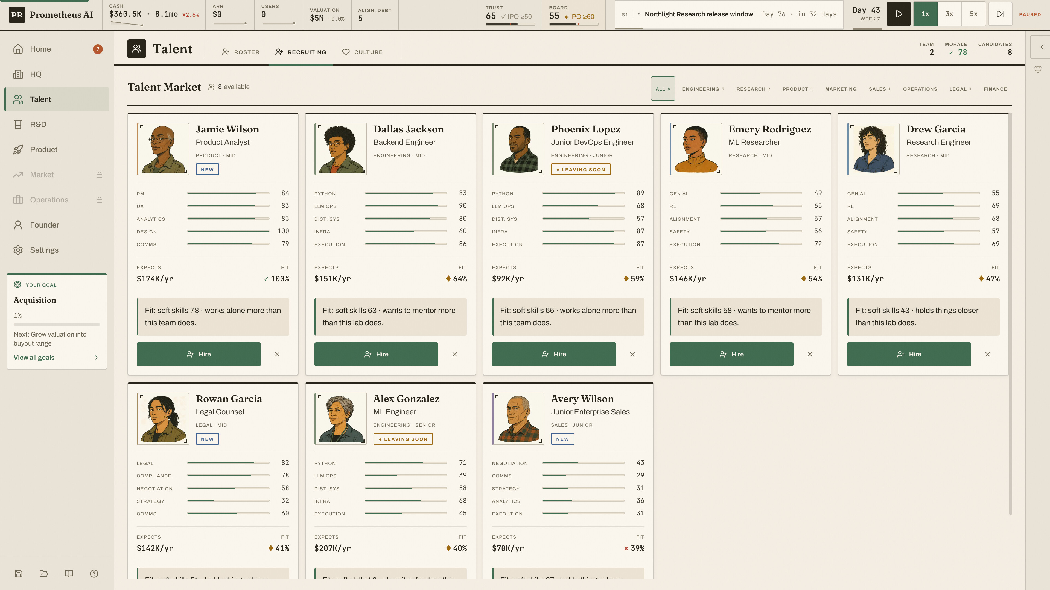Dismiss candidate Phoenix Lopez

click(632, 354)
